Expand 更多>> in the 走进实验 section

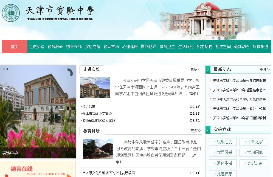[x=195, y=69]
